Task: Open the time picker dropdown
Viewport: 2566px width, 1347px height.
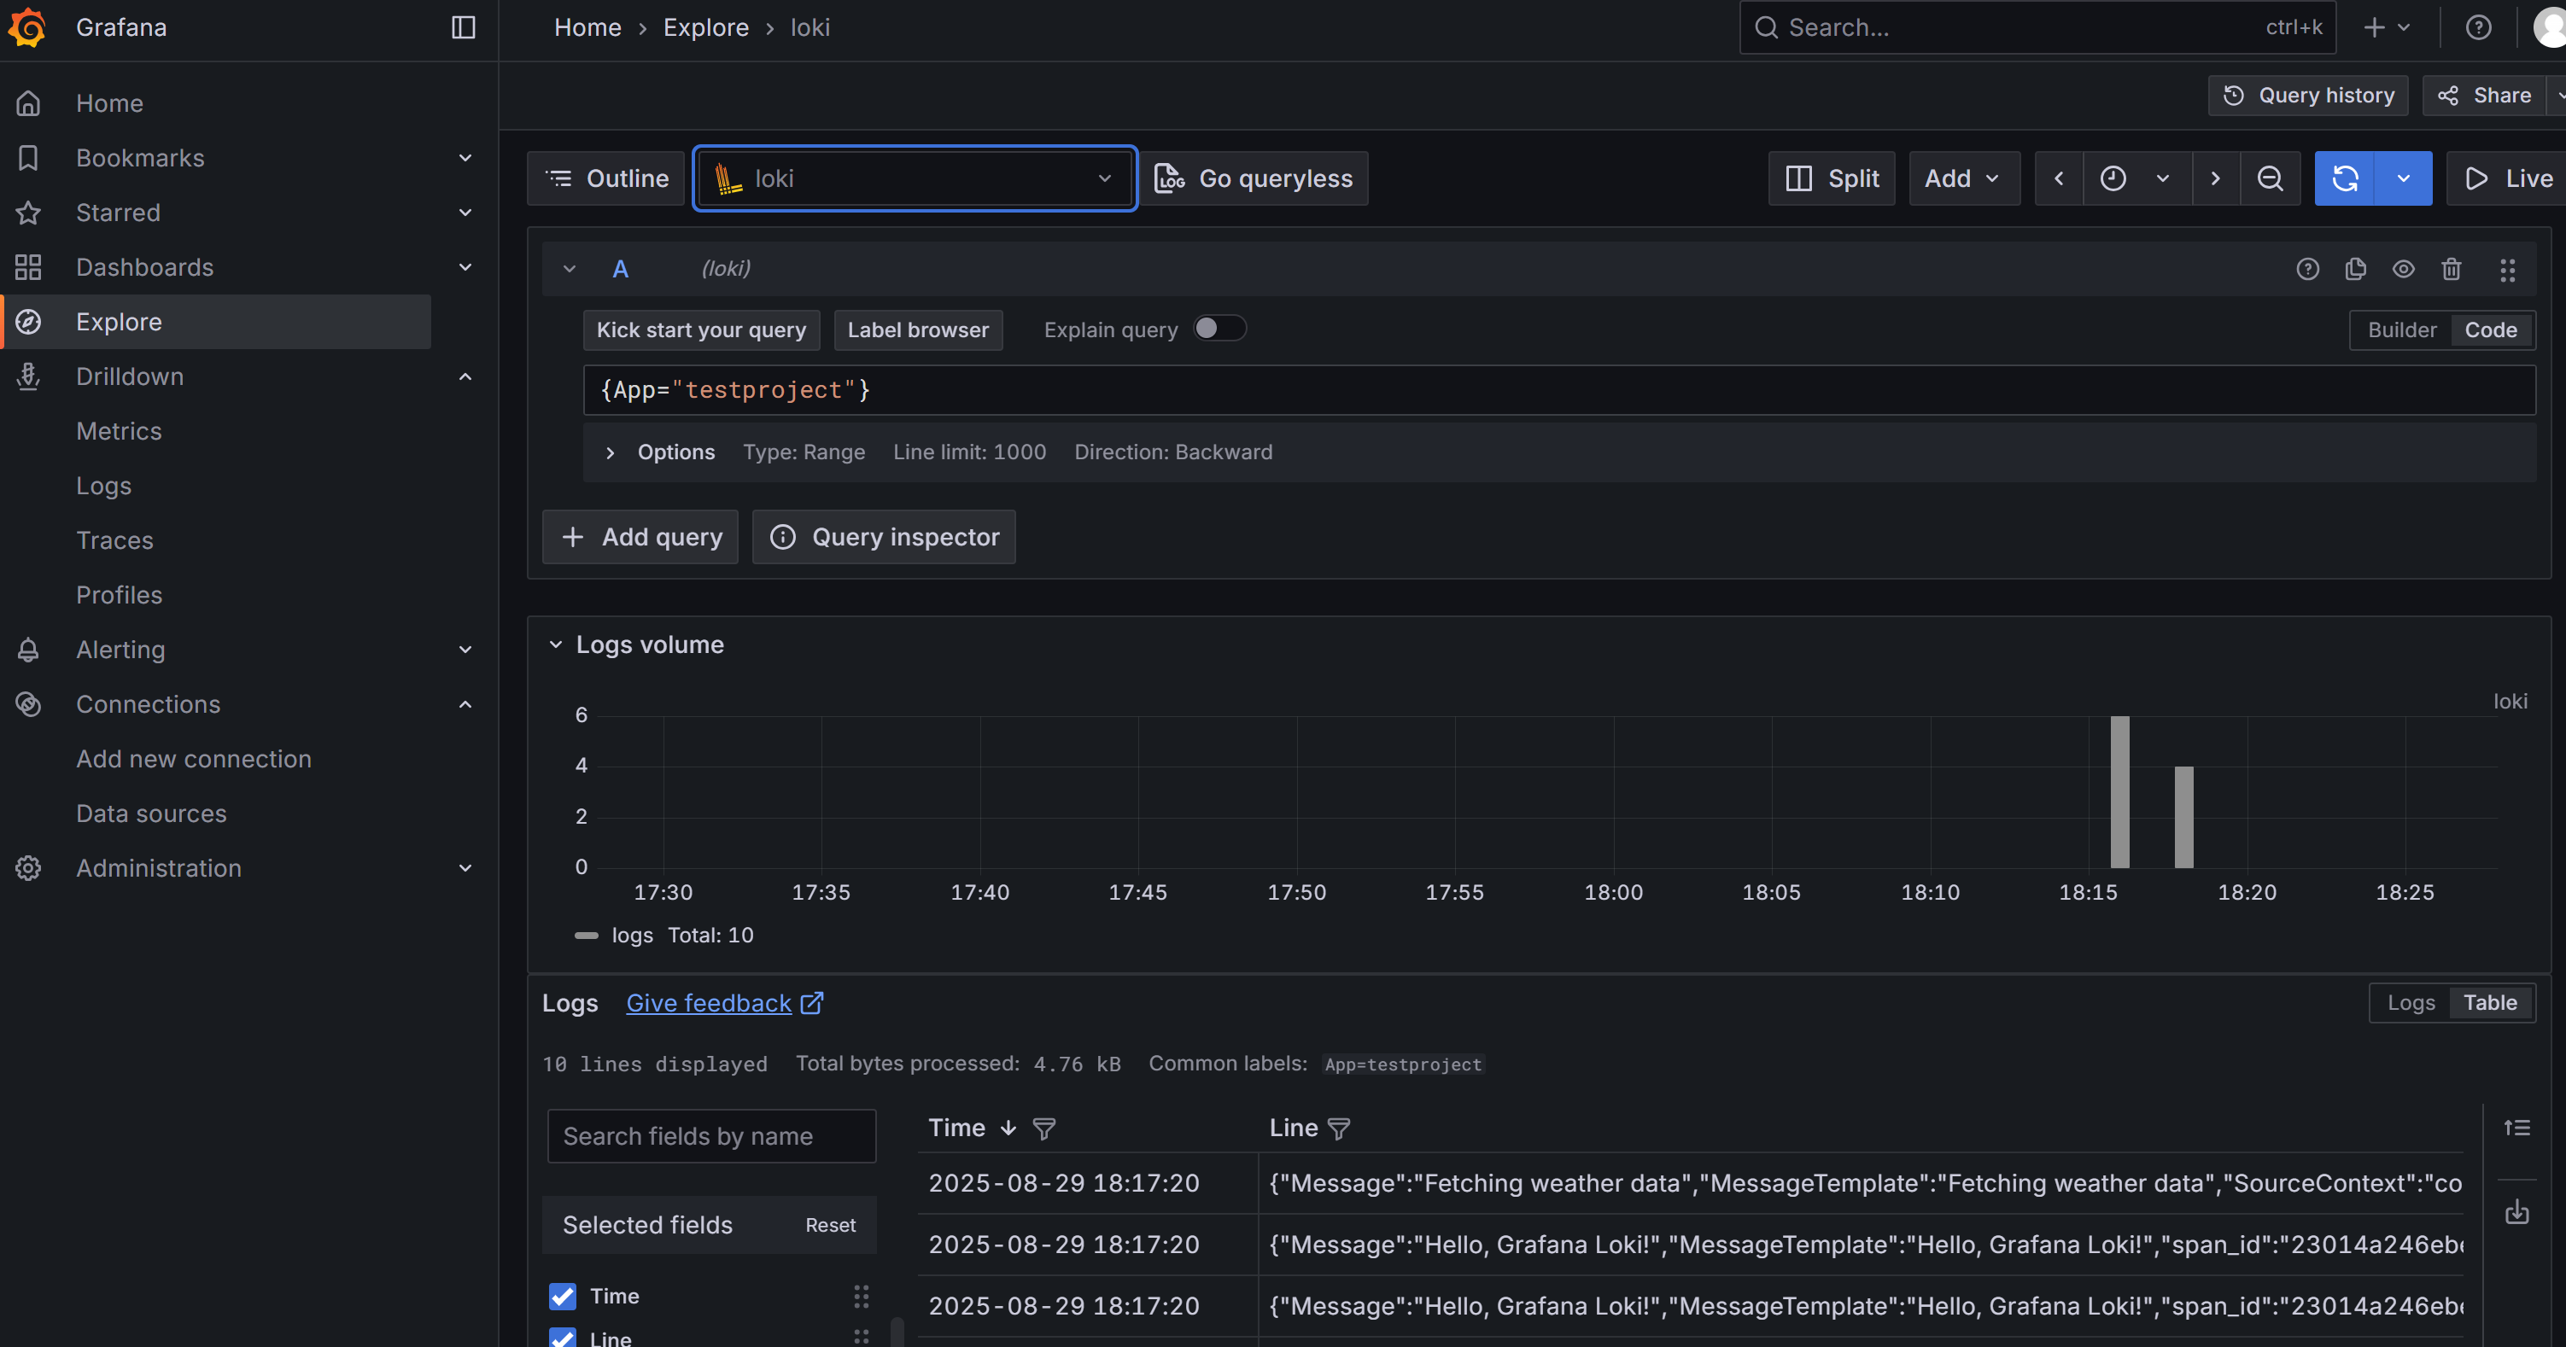Action: [x=2136, y=178]
